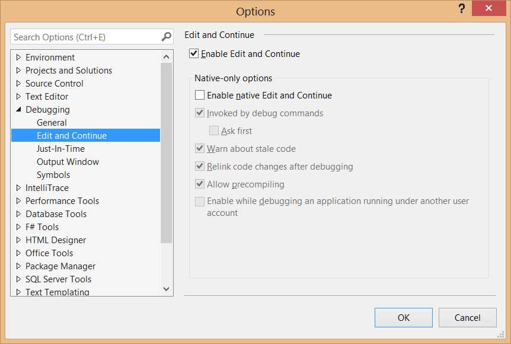Close the Options dialog
Viewport: 511px width, 344px height.
coord(488,8)
